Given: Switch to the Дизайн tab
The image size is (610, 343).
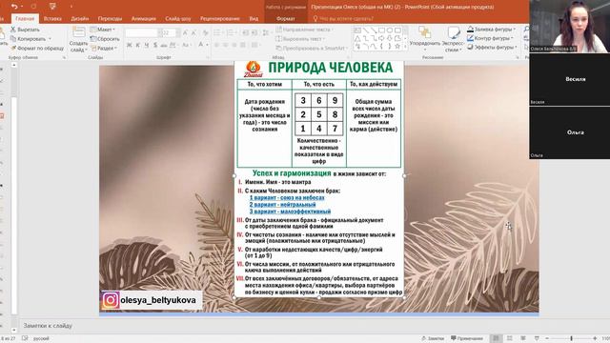Looking at the screenshot, I should click(x=80, y=18).
